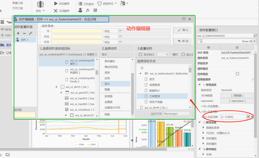
Task: Toggle the 2006 legend in line chart
Action: click(80, 144)
